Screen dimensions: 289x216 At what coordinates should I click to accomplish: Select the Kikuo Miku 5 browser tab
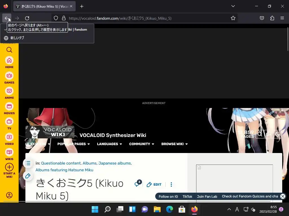point(44,6)
